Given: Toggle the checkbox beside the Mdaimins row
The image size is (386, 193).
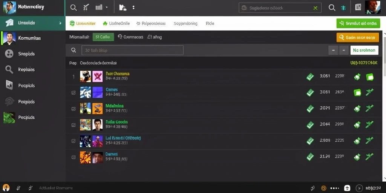Looking at the screenshot, I should click(74, 109).
